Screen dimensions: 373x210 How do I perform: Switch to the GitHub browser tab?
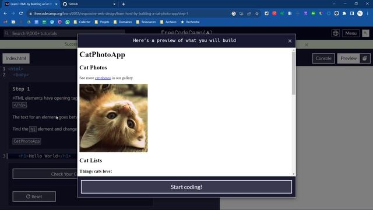point(88,4)
